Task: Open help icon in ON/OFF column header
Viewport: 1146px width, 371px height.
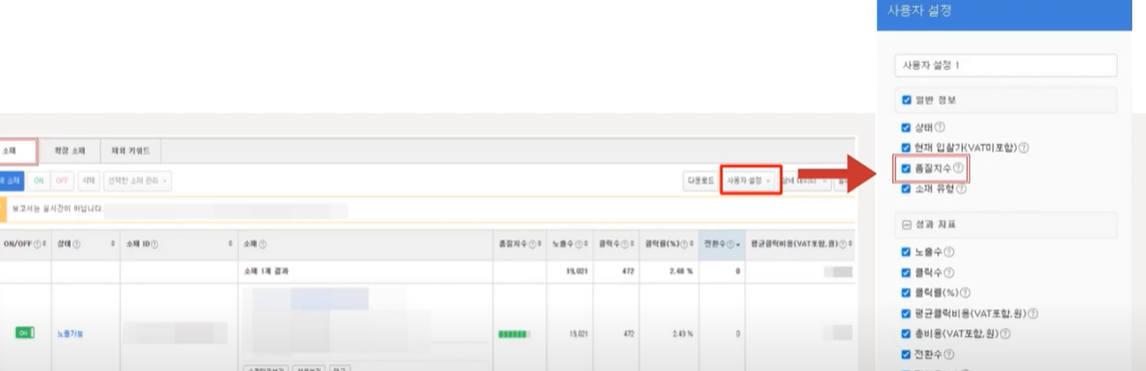Action: [x=37, y=244]
